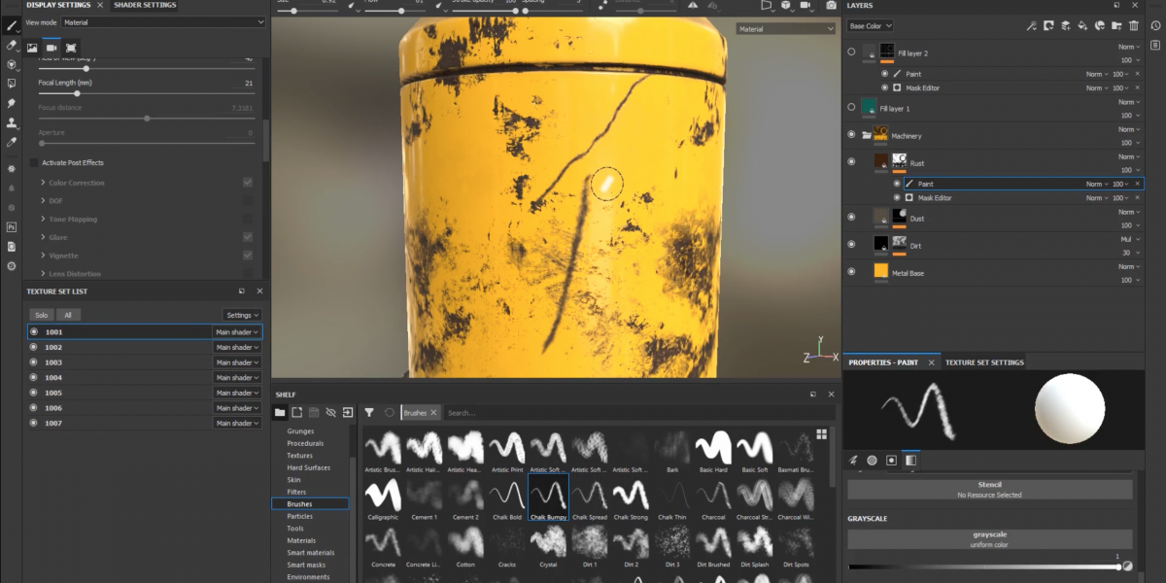This screenshot has width=1166, height=583.
Task: Remove the Brushes filter tag from search
Action: [x=435, y=413]
